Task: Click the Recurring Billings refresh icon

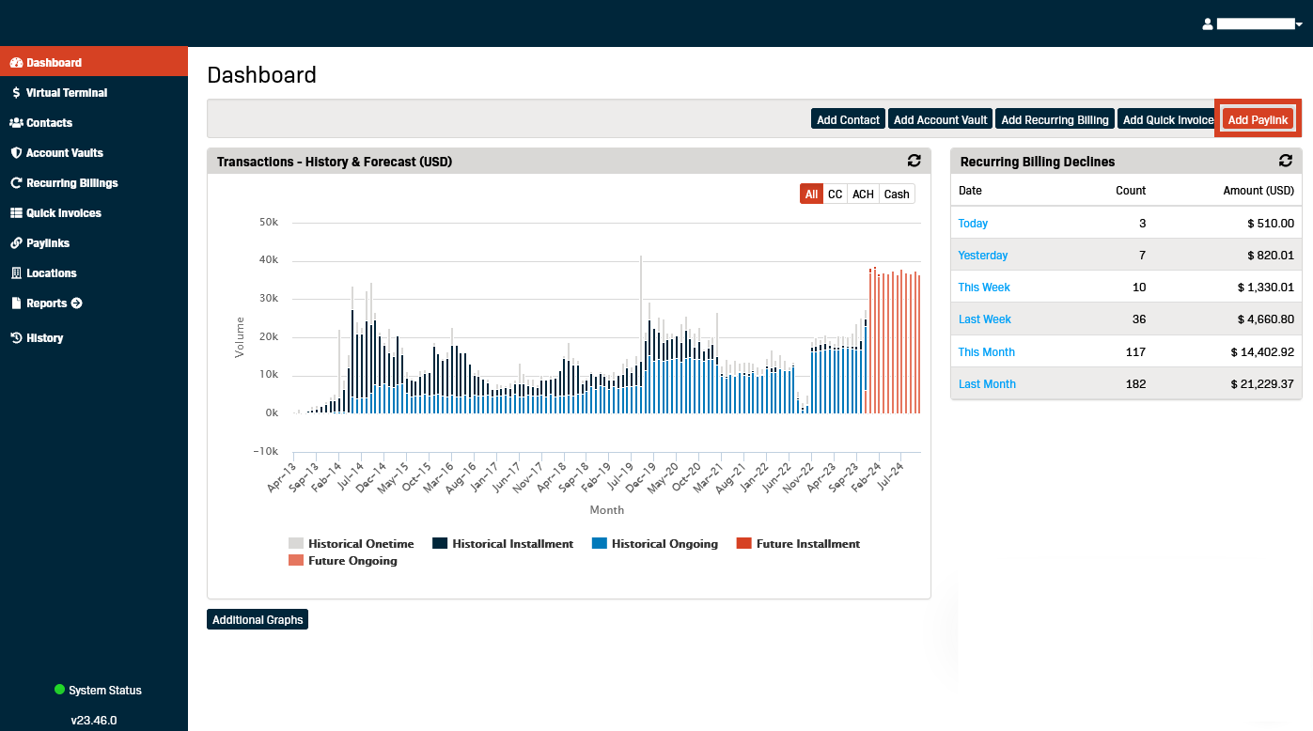Action: pyautogui.click(x=16, y=183)
